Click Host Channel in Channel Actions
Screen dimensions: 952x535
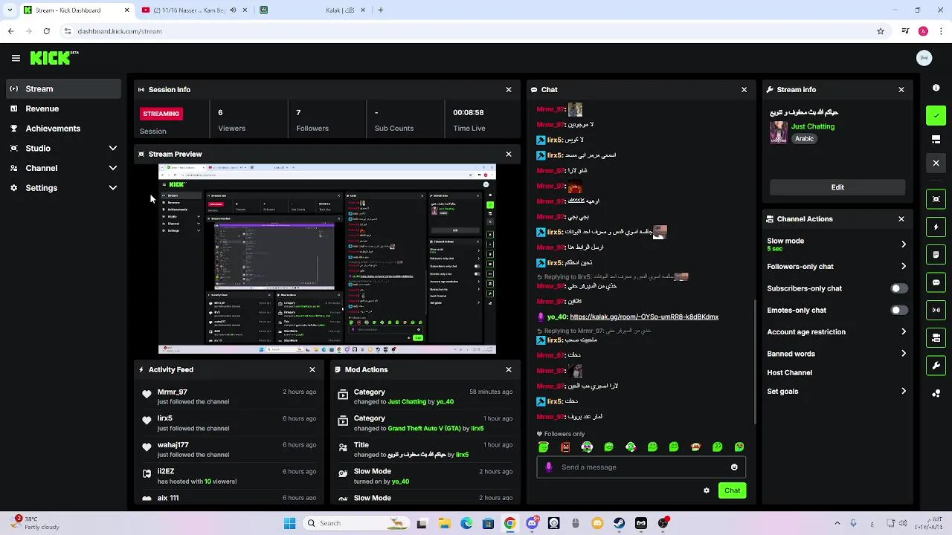click(x=790, y=373)
